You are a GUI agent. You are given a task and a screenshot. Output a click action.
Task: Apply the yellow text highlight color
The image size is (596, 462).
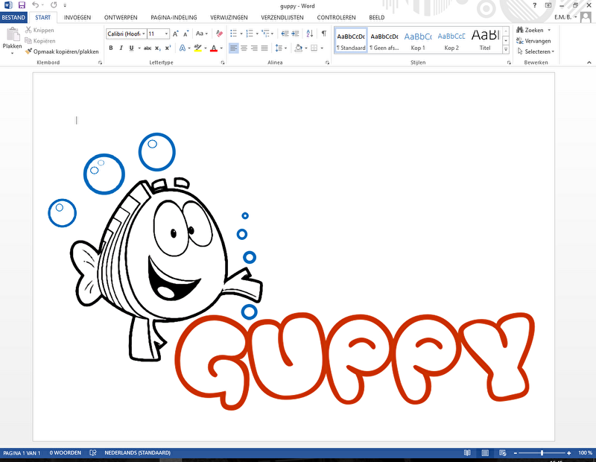(197, 48)
